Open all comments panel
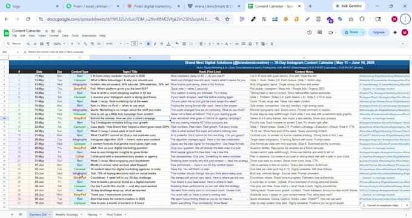This screenshot has height=218, width=412. pyautogui.click(x=320, y=32)
